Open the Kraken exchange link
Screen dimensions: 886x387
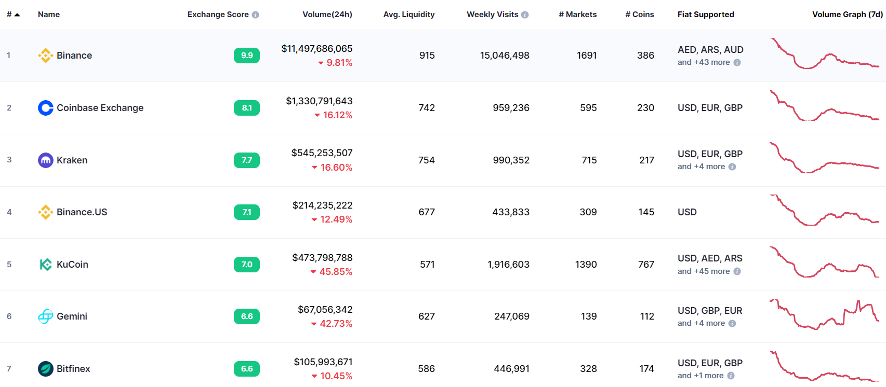72,160
